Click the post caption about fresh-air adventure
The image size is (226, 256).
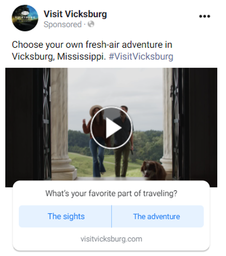tap(92, 50)
